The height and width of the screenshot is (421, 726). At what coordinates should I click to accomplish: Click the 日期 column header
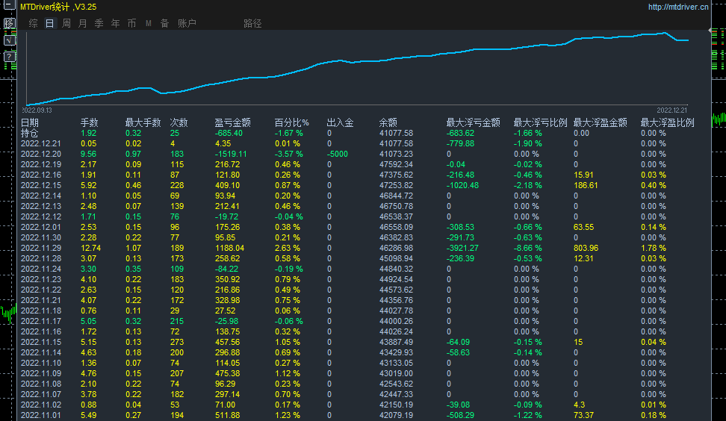30,122
